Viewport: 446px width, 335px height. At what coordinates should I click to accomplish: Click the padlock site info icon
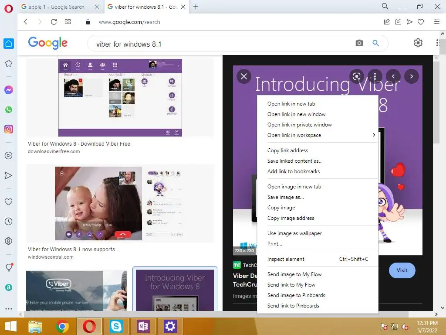point(88,22)
